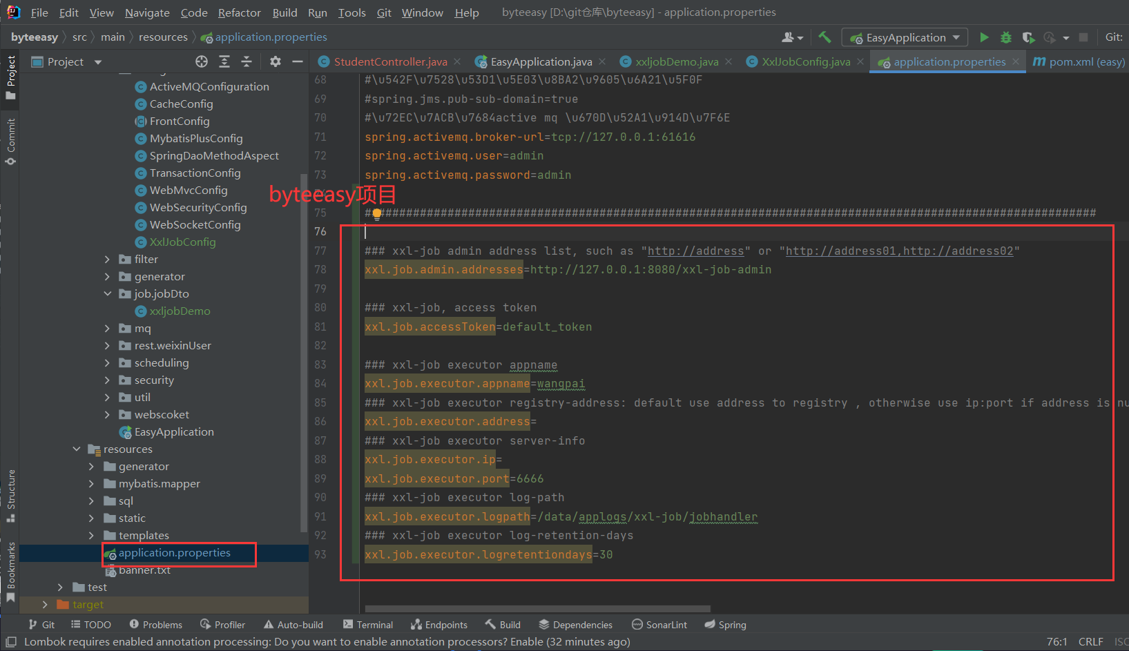The width and height of the screenshot is (1129, 651).
Task: Expand the mq folder
Action: [107, 329]
